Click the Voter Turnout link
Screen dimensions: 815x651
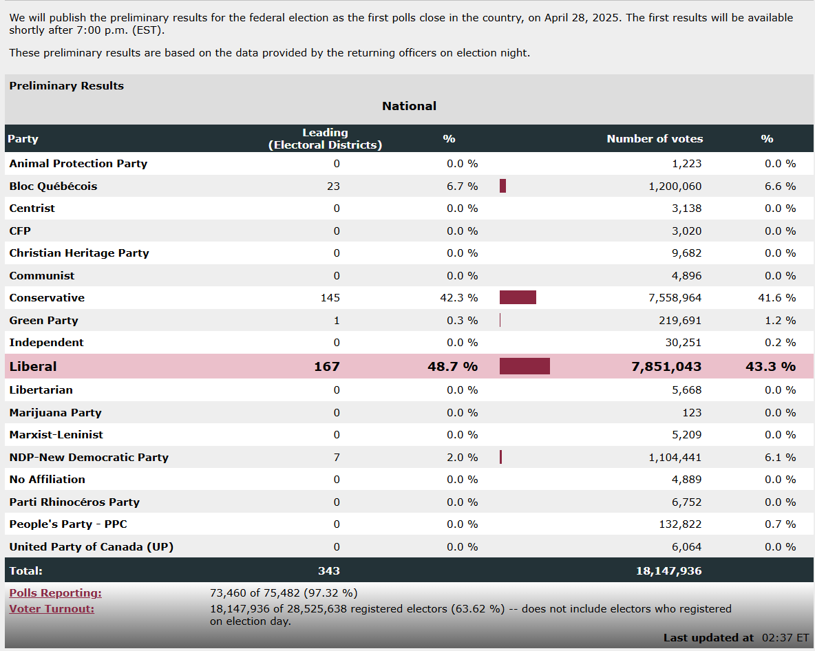pyautogui.click(x=52, y=609)
